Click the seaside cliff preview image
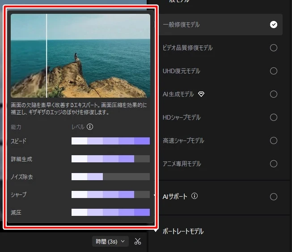This screenshot has height=252, width=292. 80,56
